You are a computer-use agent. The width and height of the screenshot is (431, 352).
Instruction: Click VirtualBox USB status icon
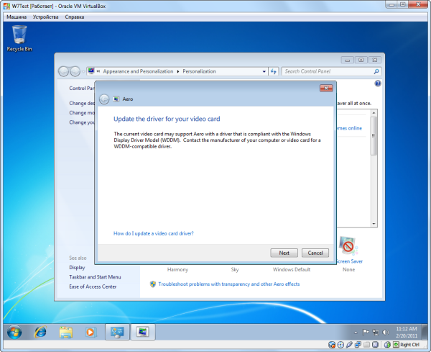point(349,345)
